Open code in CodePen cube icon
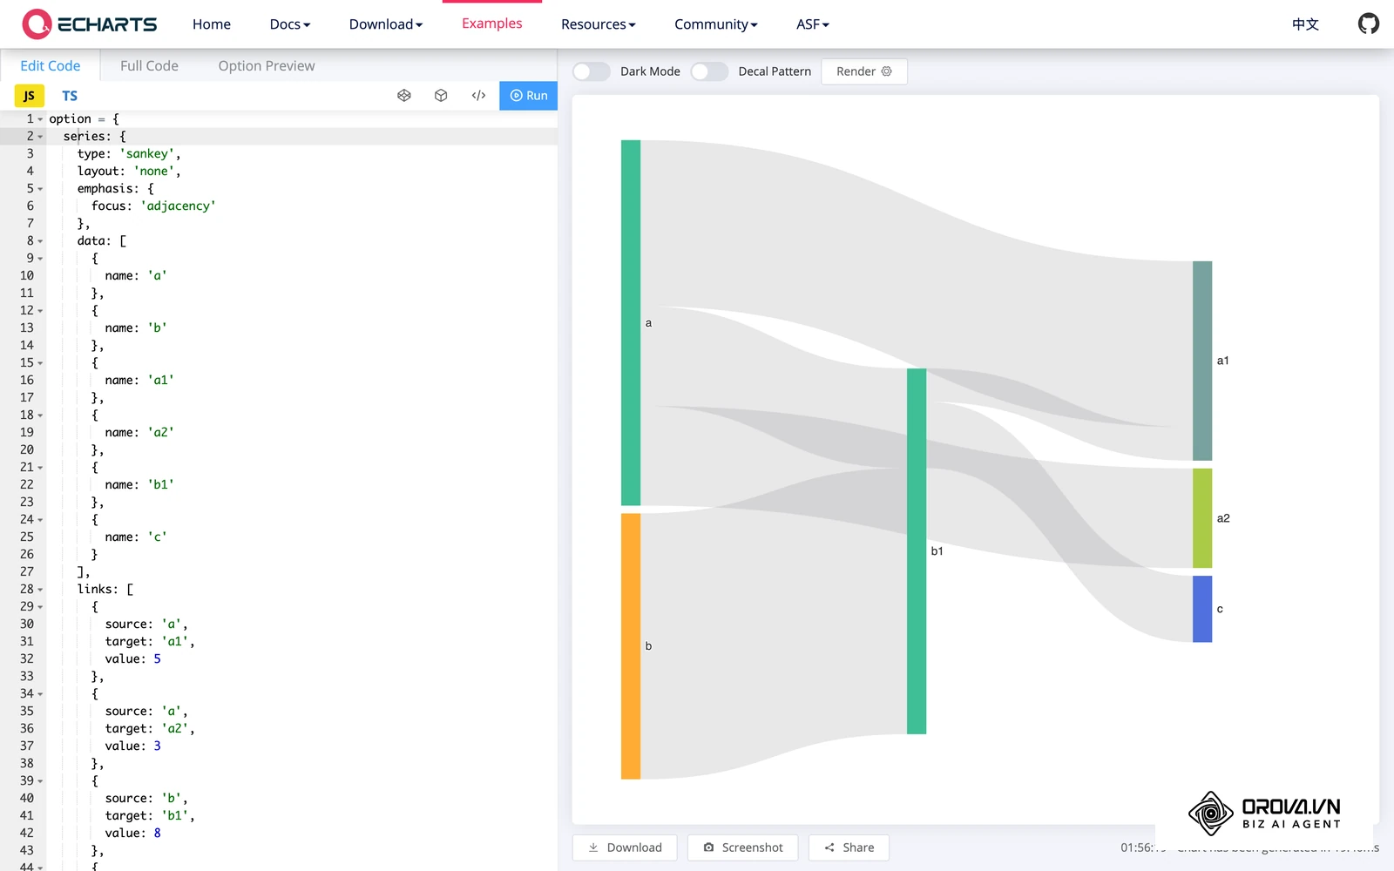The height and width of the screenshot is (871, 1394). click(441, 96)
